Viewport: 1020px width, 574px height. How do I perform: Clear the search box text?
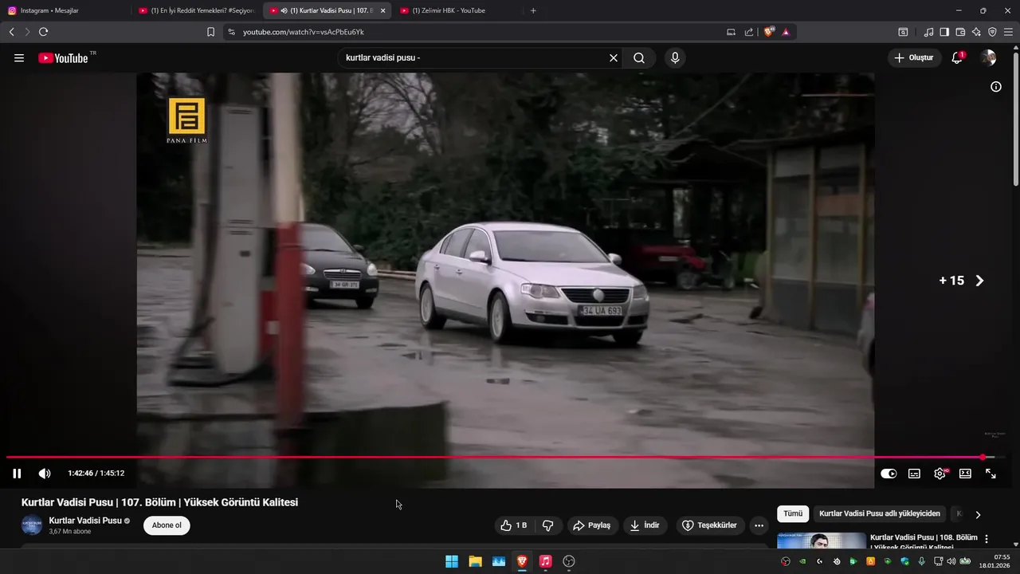614,58
